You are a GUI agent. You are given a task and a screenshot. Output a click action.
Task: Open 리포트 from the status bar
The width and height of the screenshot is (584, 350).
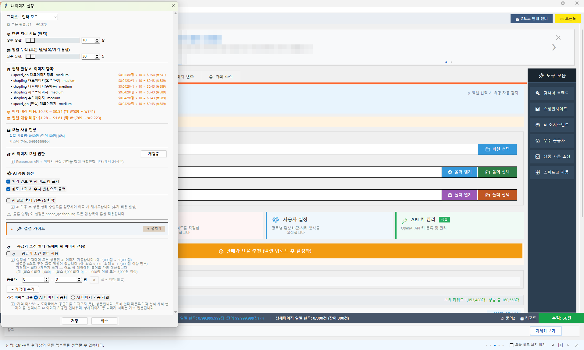(x=528, y=318)
